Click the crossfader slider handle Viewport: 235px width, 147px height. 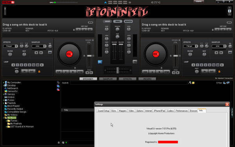click(117, 70)
